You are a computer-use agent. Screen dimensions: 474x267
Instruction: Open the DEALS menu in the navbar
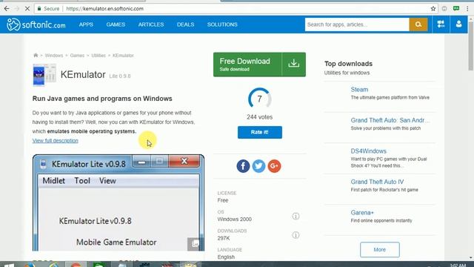coord(185,24)
